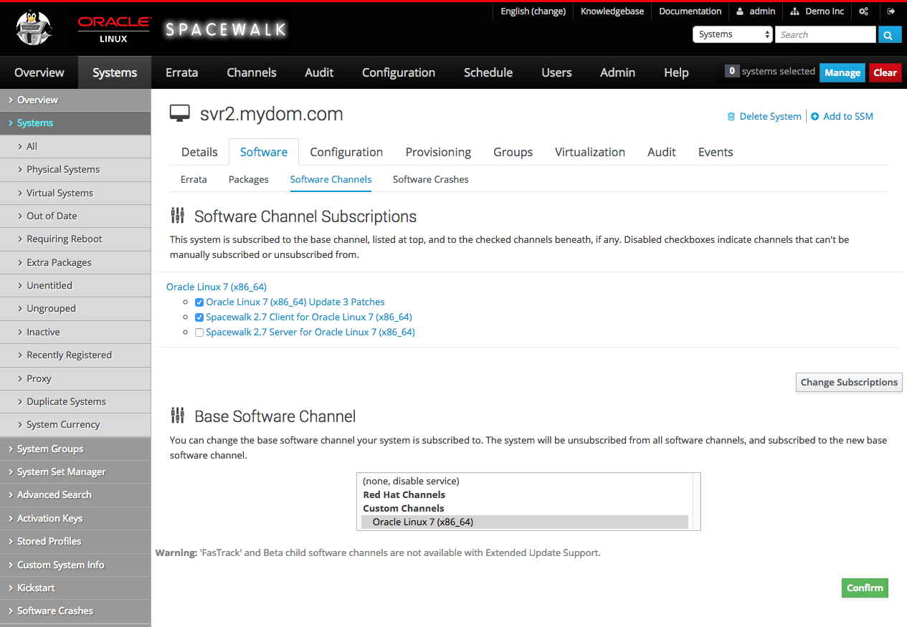
Task: Open the Users top navigation menu
Action: click(556, 72)
